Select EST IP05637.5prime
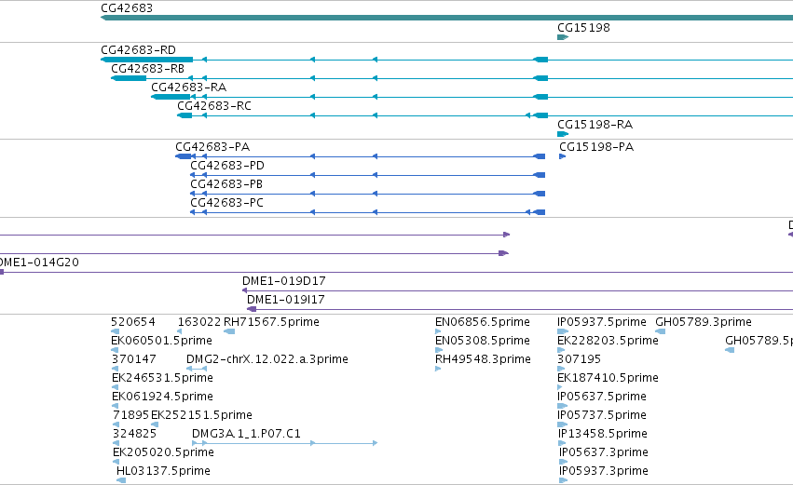 [x=602, y=397]
